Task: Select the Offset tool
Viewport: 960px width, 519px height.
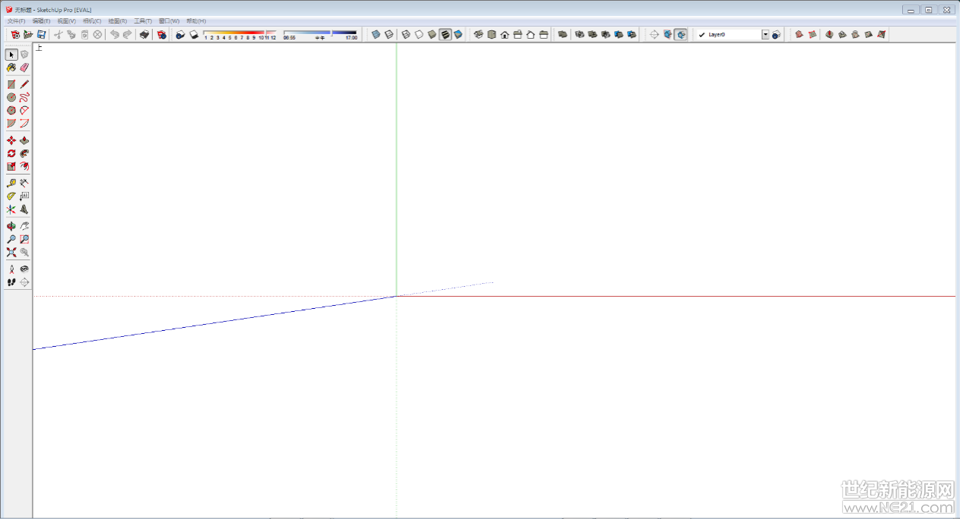Action: click(x=24, y=166)
